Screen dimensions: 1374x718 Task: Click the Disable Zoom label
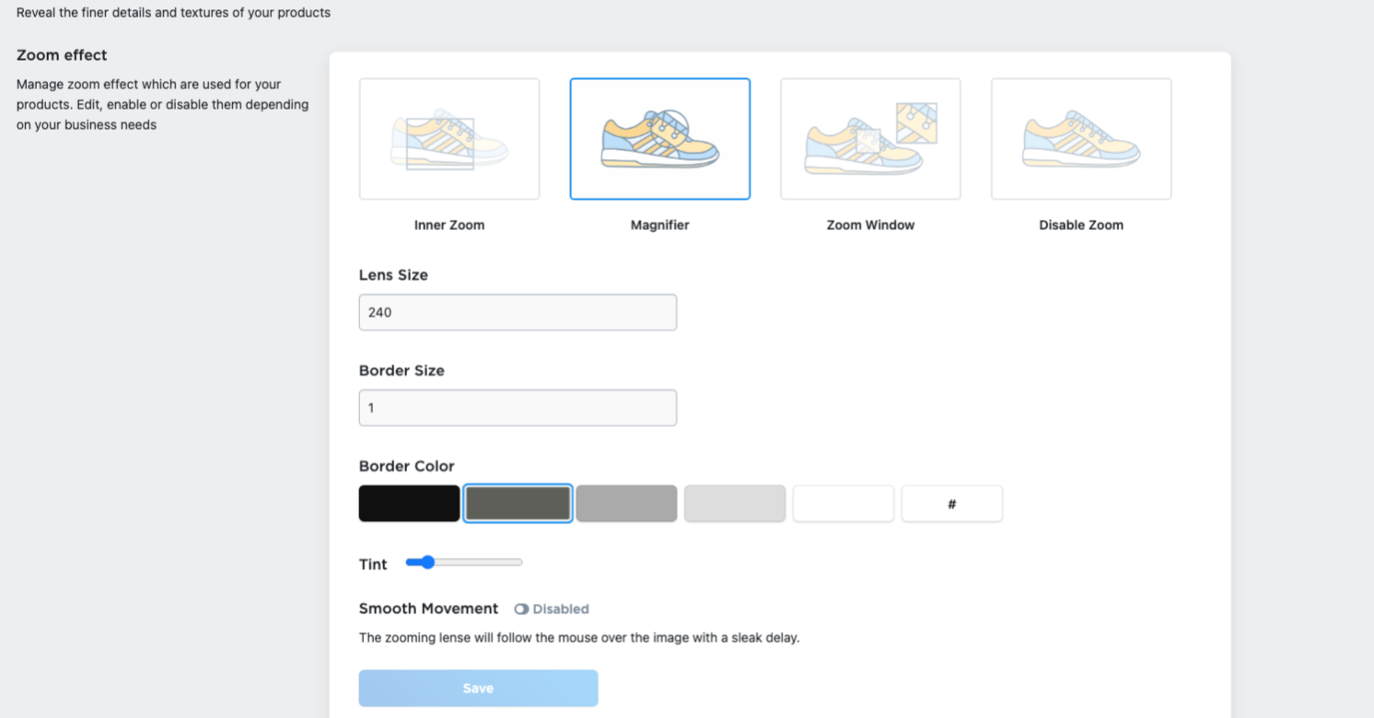1081,225
